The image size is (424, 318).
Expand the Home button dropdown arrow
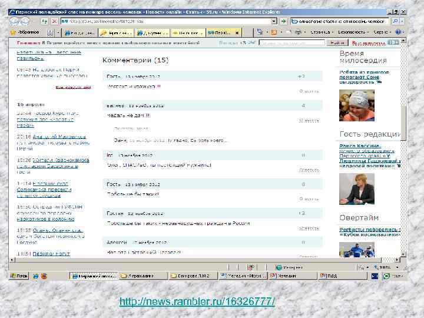(266, 32)
